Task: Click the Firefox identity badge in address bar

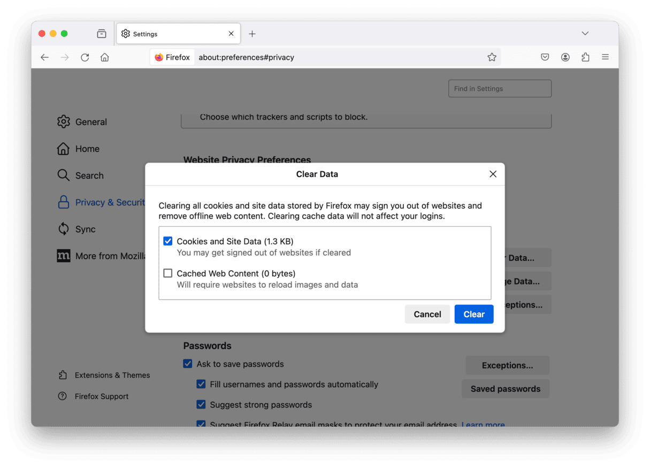Action: [172, 57]
